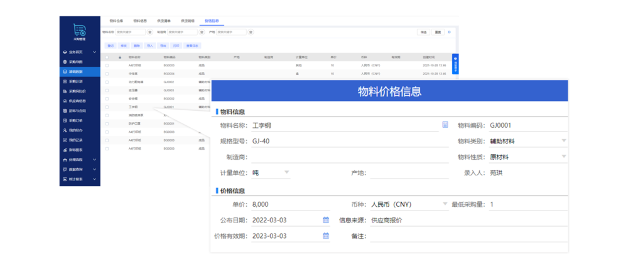This screenshot has width=628, height=275.
Task: Click 登记 button in toolbar
Action: 111,46
